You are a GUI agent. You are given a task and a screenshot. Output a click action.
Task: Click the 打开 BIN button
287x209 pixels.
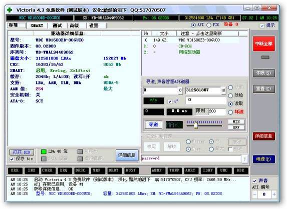coord(22,152)
